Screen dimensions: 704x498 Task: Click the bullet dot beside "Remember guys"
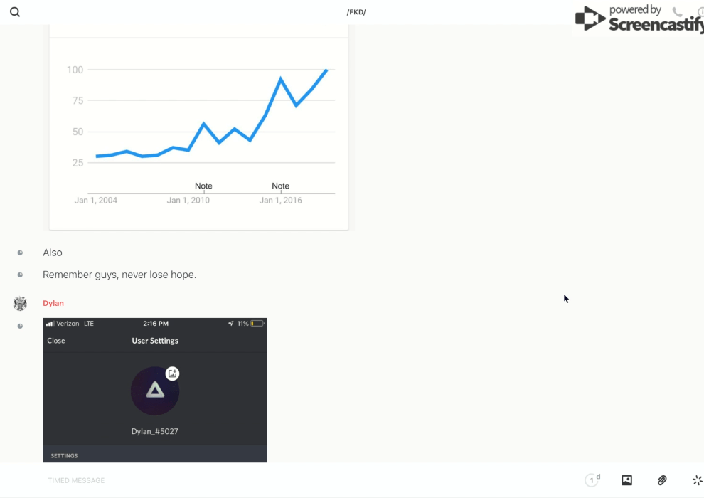[x=20, y=275]
